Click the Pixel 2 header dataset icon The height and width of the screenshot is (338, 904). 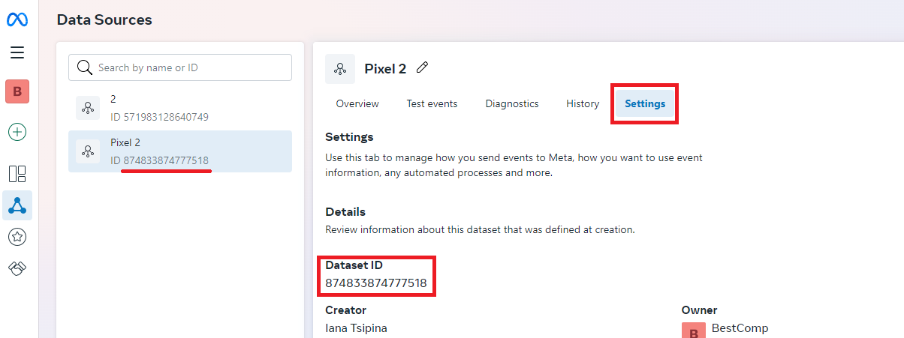click(x=340, y=69)
